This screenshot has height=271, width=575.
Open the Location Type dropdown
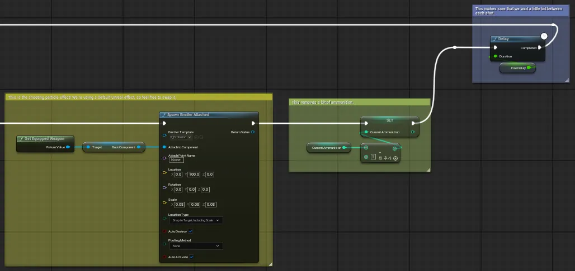(196, 220)
